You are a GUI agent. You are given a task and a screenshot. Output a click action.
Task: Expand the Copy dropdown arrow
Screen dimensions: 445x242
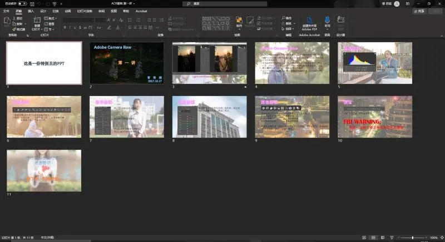[x=25, y=24]
